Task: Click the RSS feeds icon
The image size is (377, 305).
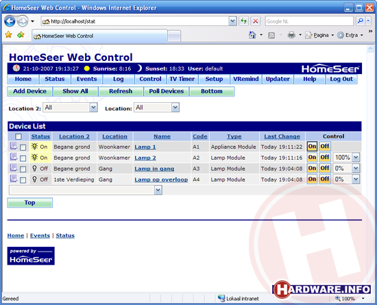Action: tap(271, 36)
